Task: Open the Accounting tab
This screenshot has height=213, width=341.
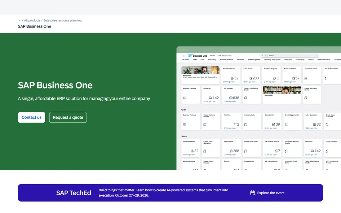Action: coord(300,59)
